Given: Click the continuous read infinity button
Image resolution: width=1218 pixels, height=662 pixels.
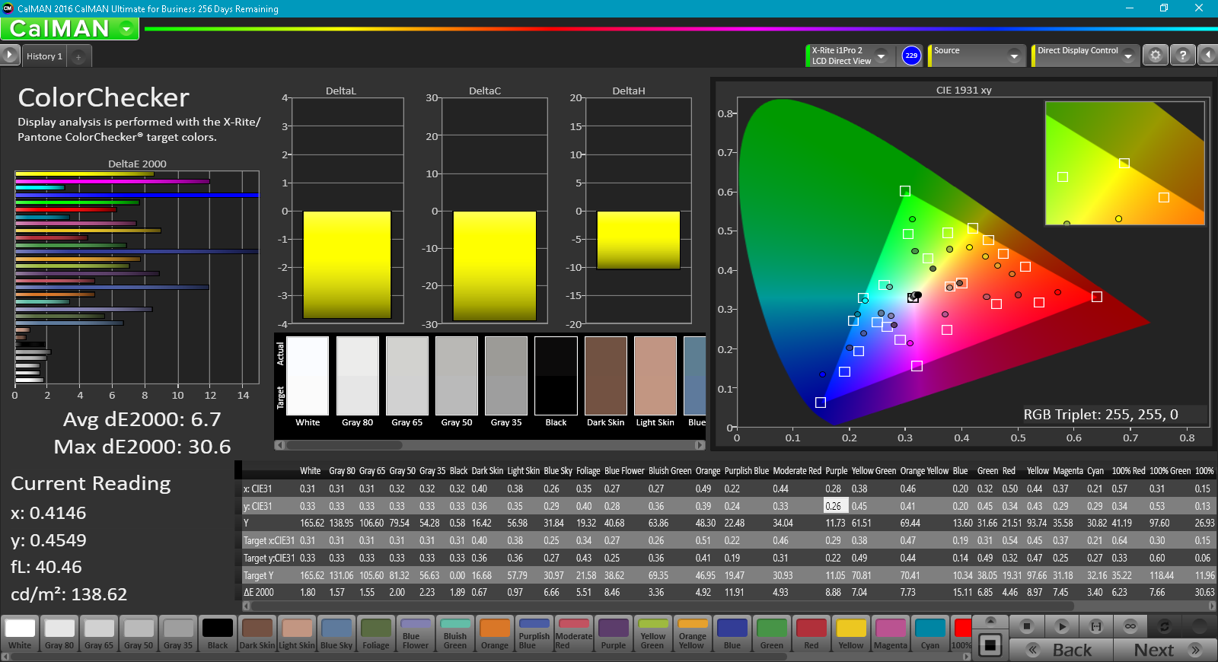Looking at the screenshot, I should (x=1130, y=626).
